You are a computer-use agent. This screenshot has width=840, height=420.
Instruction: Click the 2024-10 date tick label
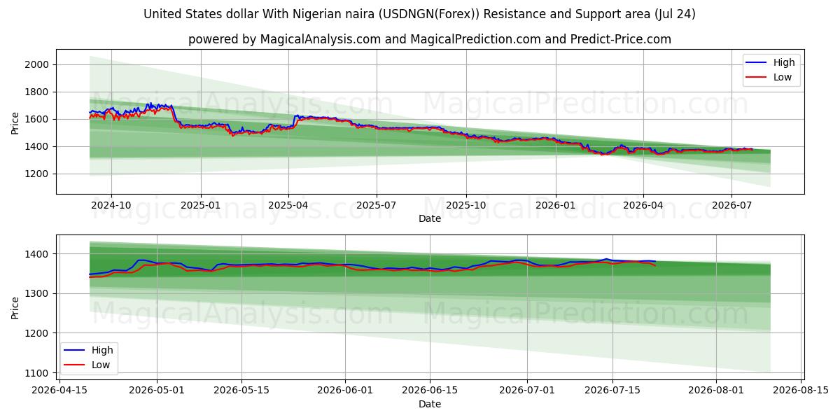(111, 205)
